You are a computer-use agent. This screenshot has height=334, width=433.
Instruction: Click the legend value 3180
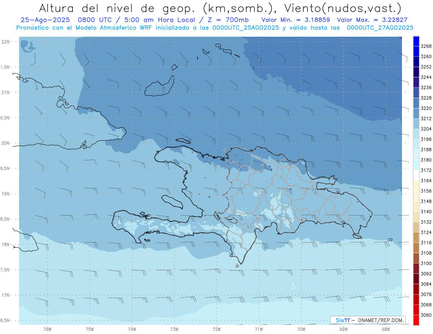click(426, 160)
